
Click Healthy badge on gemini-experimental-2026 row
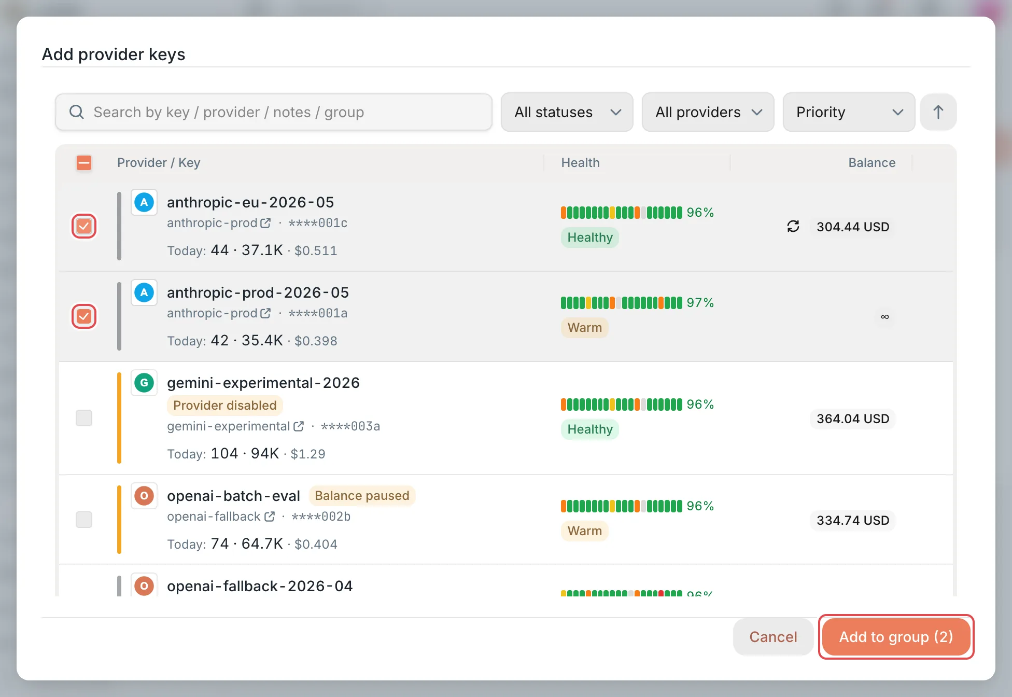click(x=590, y=429)
